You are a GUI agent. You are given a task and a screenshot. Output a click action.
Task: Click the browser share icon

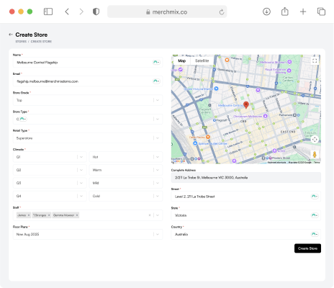[285, 12]
